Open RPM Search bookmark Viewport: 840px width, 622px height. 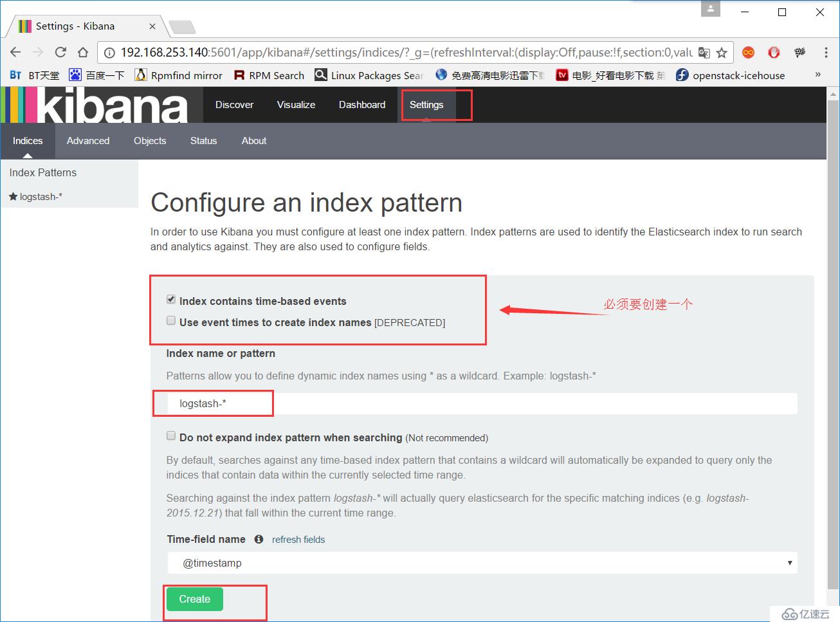269,75
